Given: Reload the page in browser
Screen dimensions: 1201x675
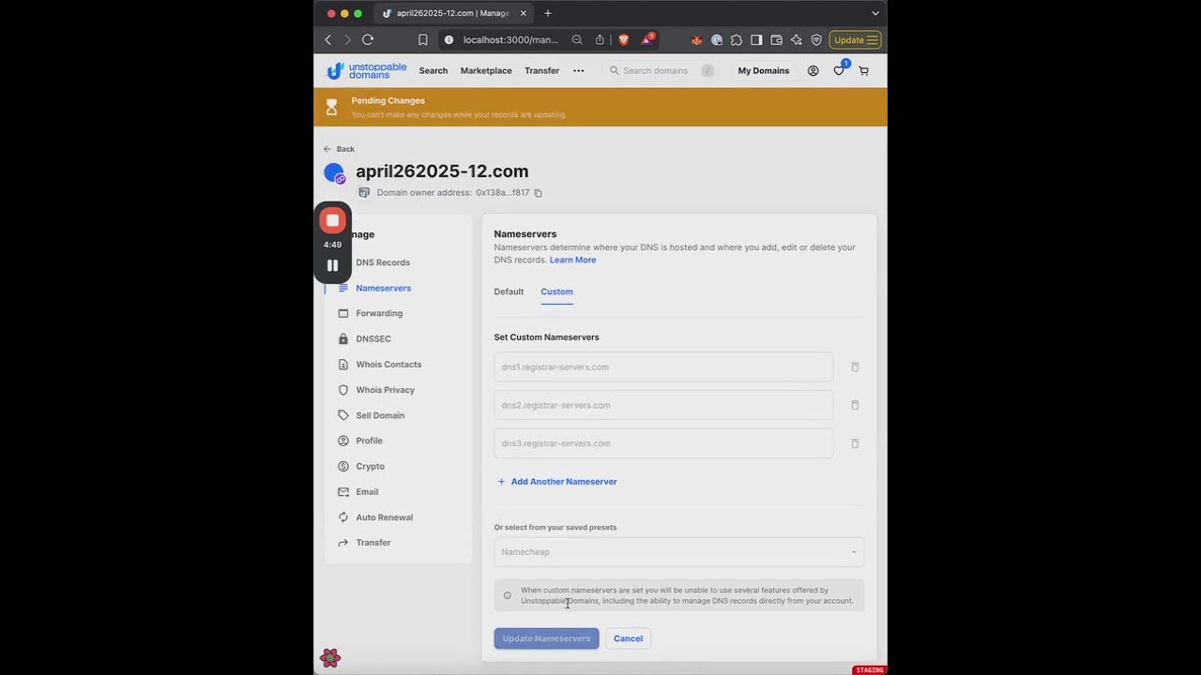Looking at the screenshot, I should pyautogui.click(x=368, y=39).
